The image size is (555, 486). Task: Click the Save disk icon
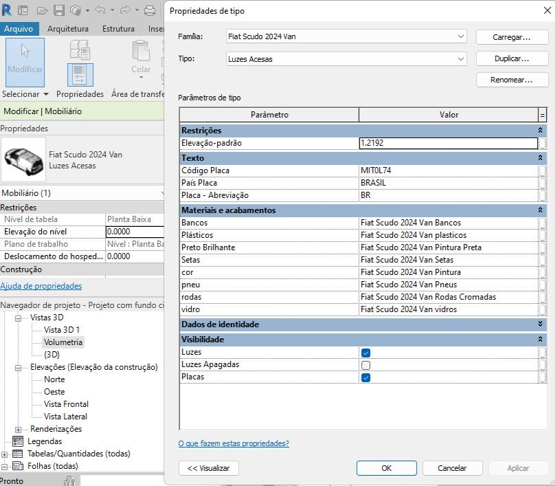tap(59, 10)
